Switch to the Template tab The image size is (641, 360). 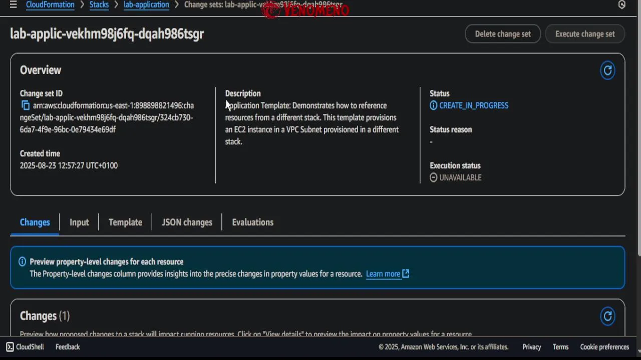[125, 222]
